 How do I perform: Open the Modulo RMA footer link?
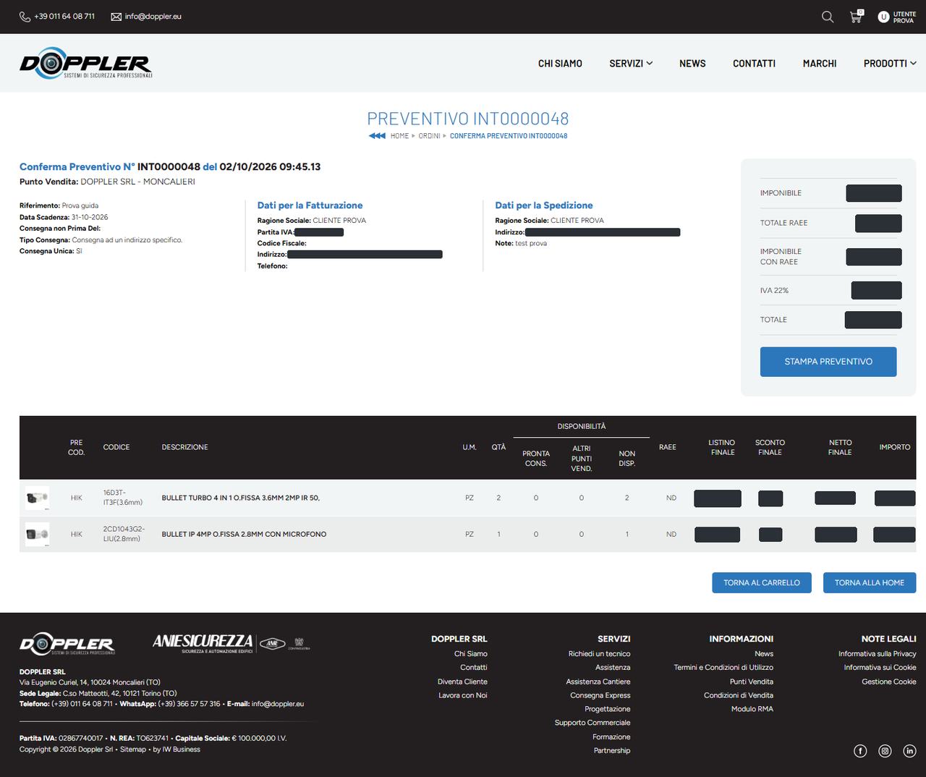[752, 709]
